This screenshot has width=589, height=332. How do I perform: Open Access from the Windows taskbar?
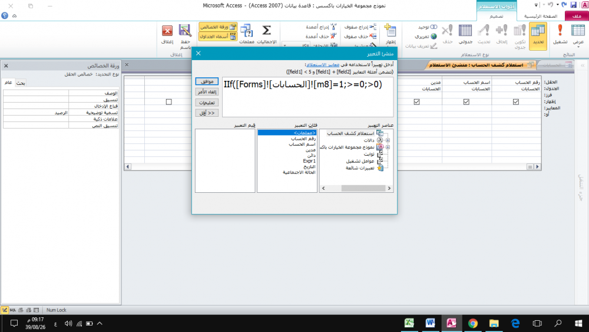452,323
